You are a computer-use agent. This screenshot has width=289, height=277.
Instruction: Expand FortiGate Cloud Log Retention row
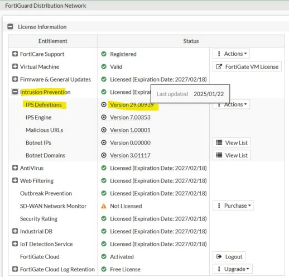pyautogui.click(x=15, y=269)
